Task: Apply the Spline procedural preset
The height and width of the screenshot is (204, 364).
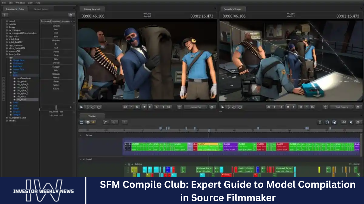Action: coord(56,85)
